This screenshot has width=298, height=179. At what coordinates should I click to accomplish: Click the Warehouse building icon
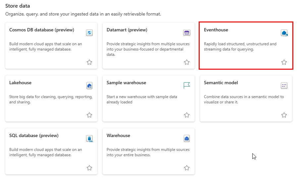pos(187,138)
